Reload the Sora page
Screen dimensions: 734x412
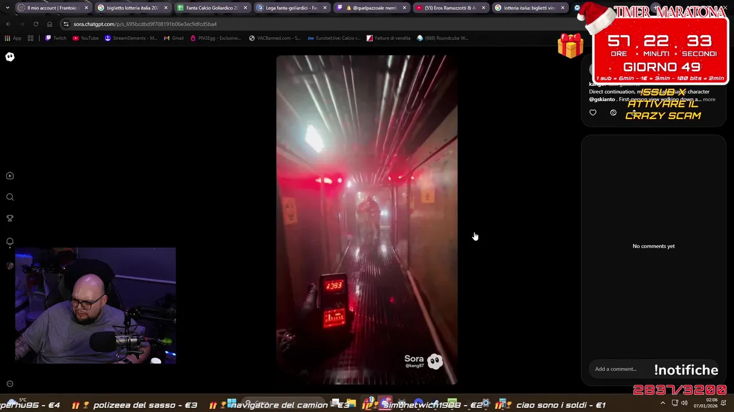[x=36, y=24]
